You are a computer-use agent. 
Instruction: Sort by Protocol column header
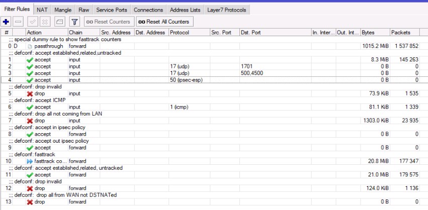[x=189, y=33]
